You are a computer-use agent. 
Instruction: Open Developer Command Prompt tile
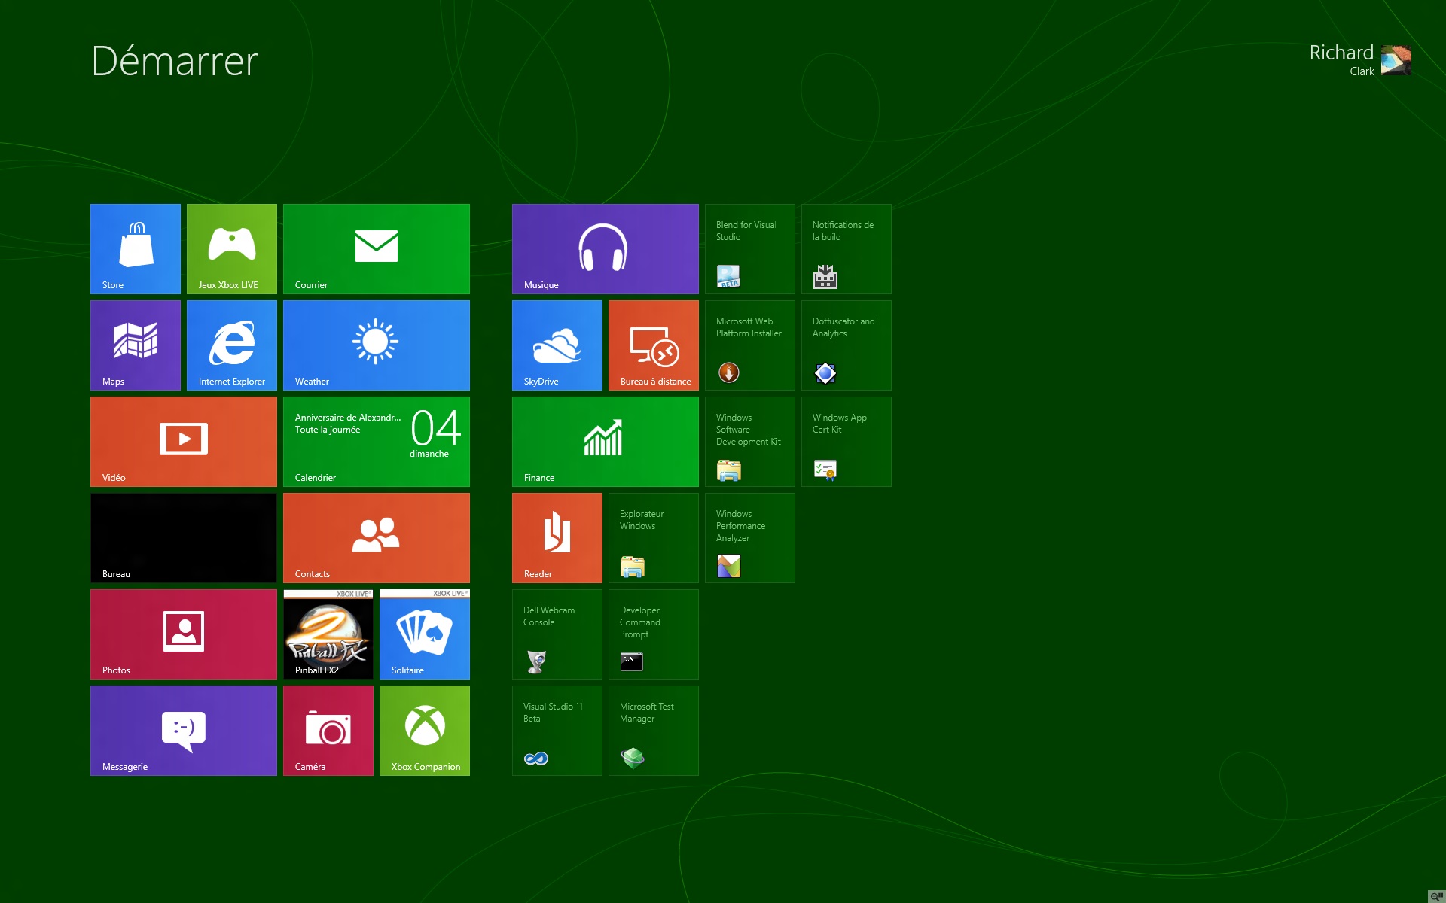pyautogui.click(x=654, y=634)
